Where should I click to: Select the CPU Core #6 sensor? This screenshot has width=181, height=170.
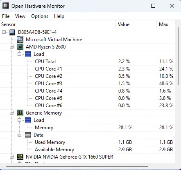(49, 106)
